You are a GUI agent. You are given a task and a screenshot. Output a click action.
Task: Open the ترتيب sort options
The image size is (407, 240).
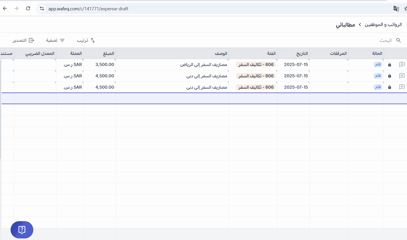[86, 40]
